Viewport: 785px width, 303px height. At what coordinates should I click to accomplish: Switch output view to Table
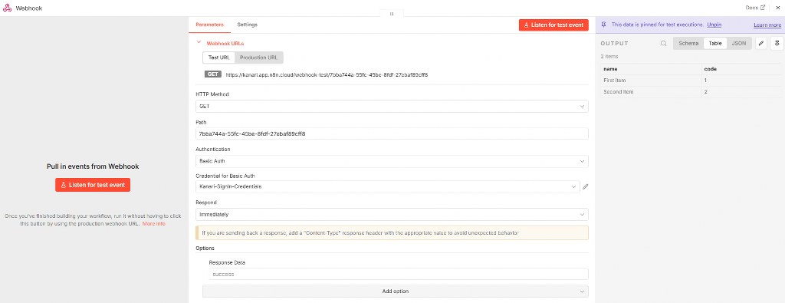coord(715,44)
